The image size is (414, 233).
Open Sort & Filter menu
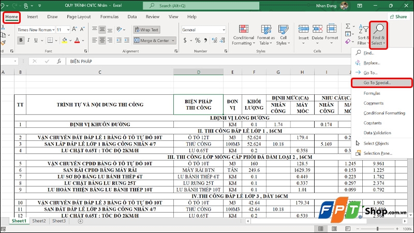(x=363, y=35)
